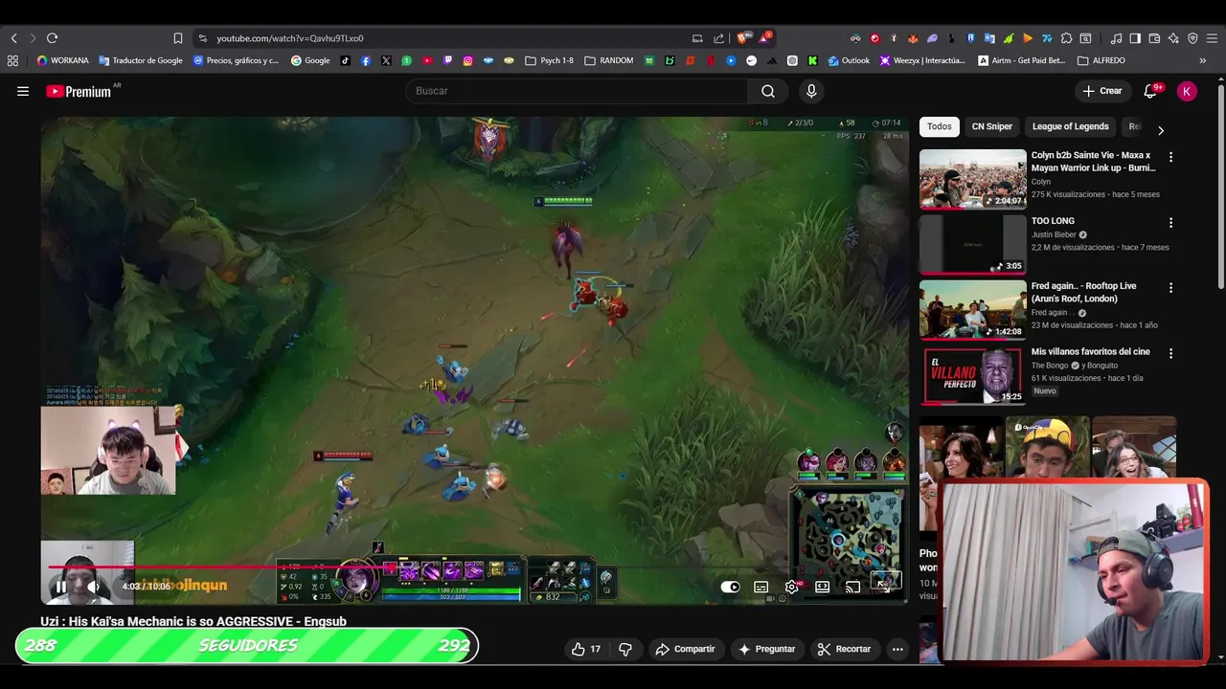This screenshot has width=1226, height=689.
Task: Toggle the browser sidebar panel
Action: tap(1135, 38)
